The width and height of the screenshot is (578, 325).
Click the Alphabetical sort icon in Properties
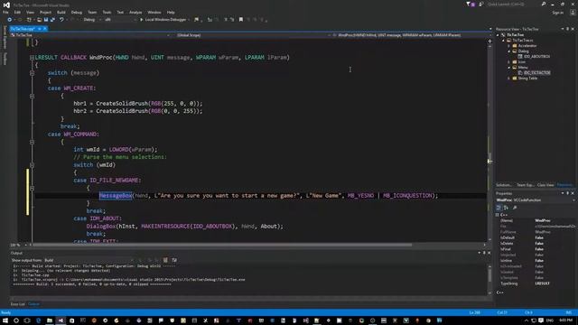[x=506, y=208]
